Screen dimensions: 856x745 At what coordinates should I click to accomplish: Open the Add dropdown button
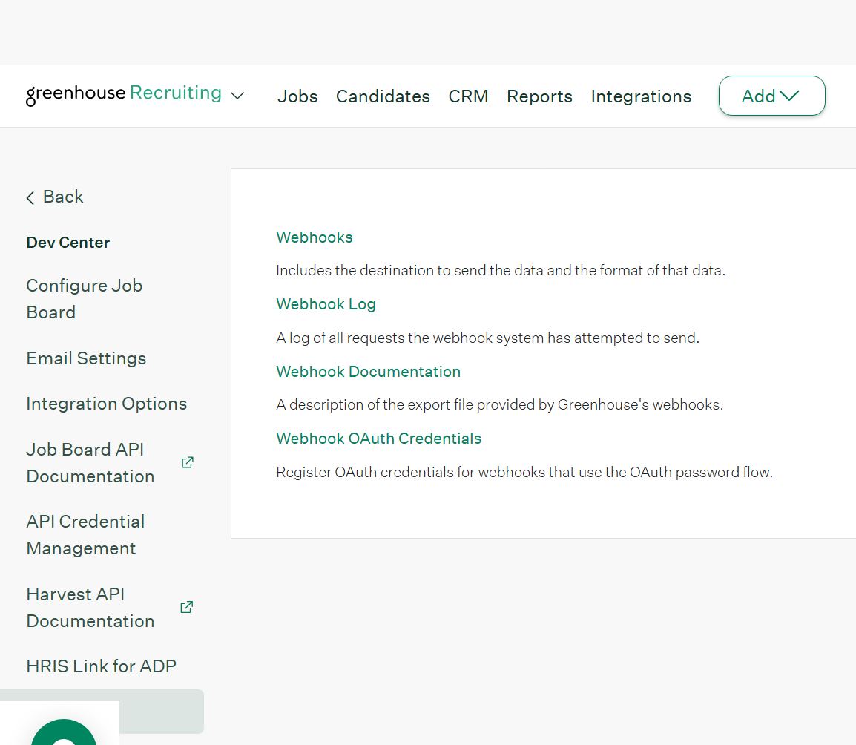click(771, 96)
